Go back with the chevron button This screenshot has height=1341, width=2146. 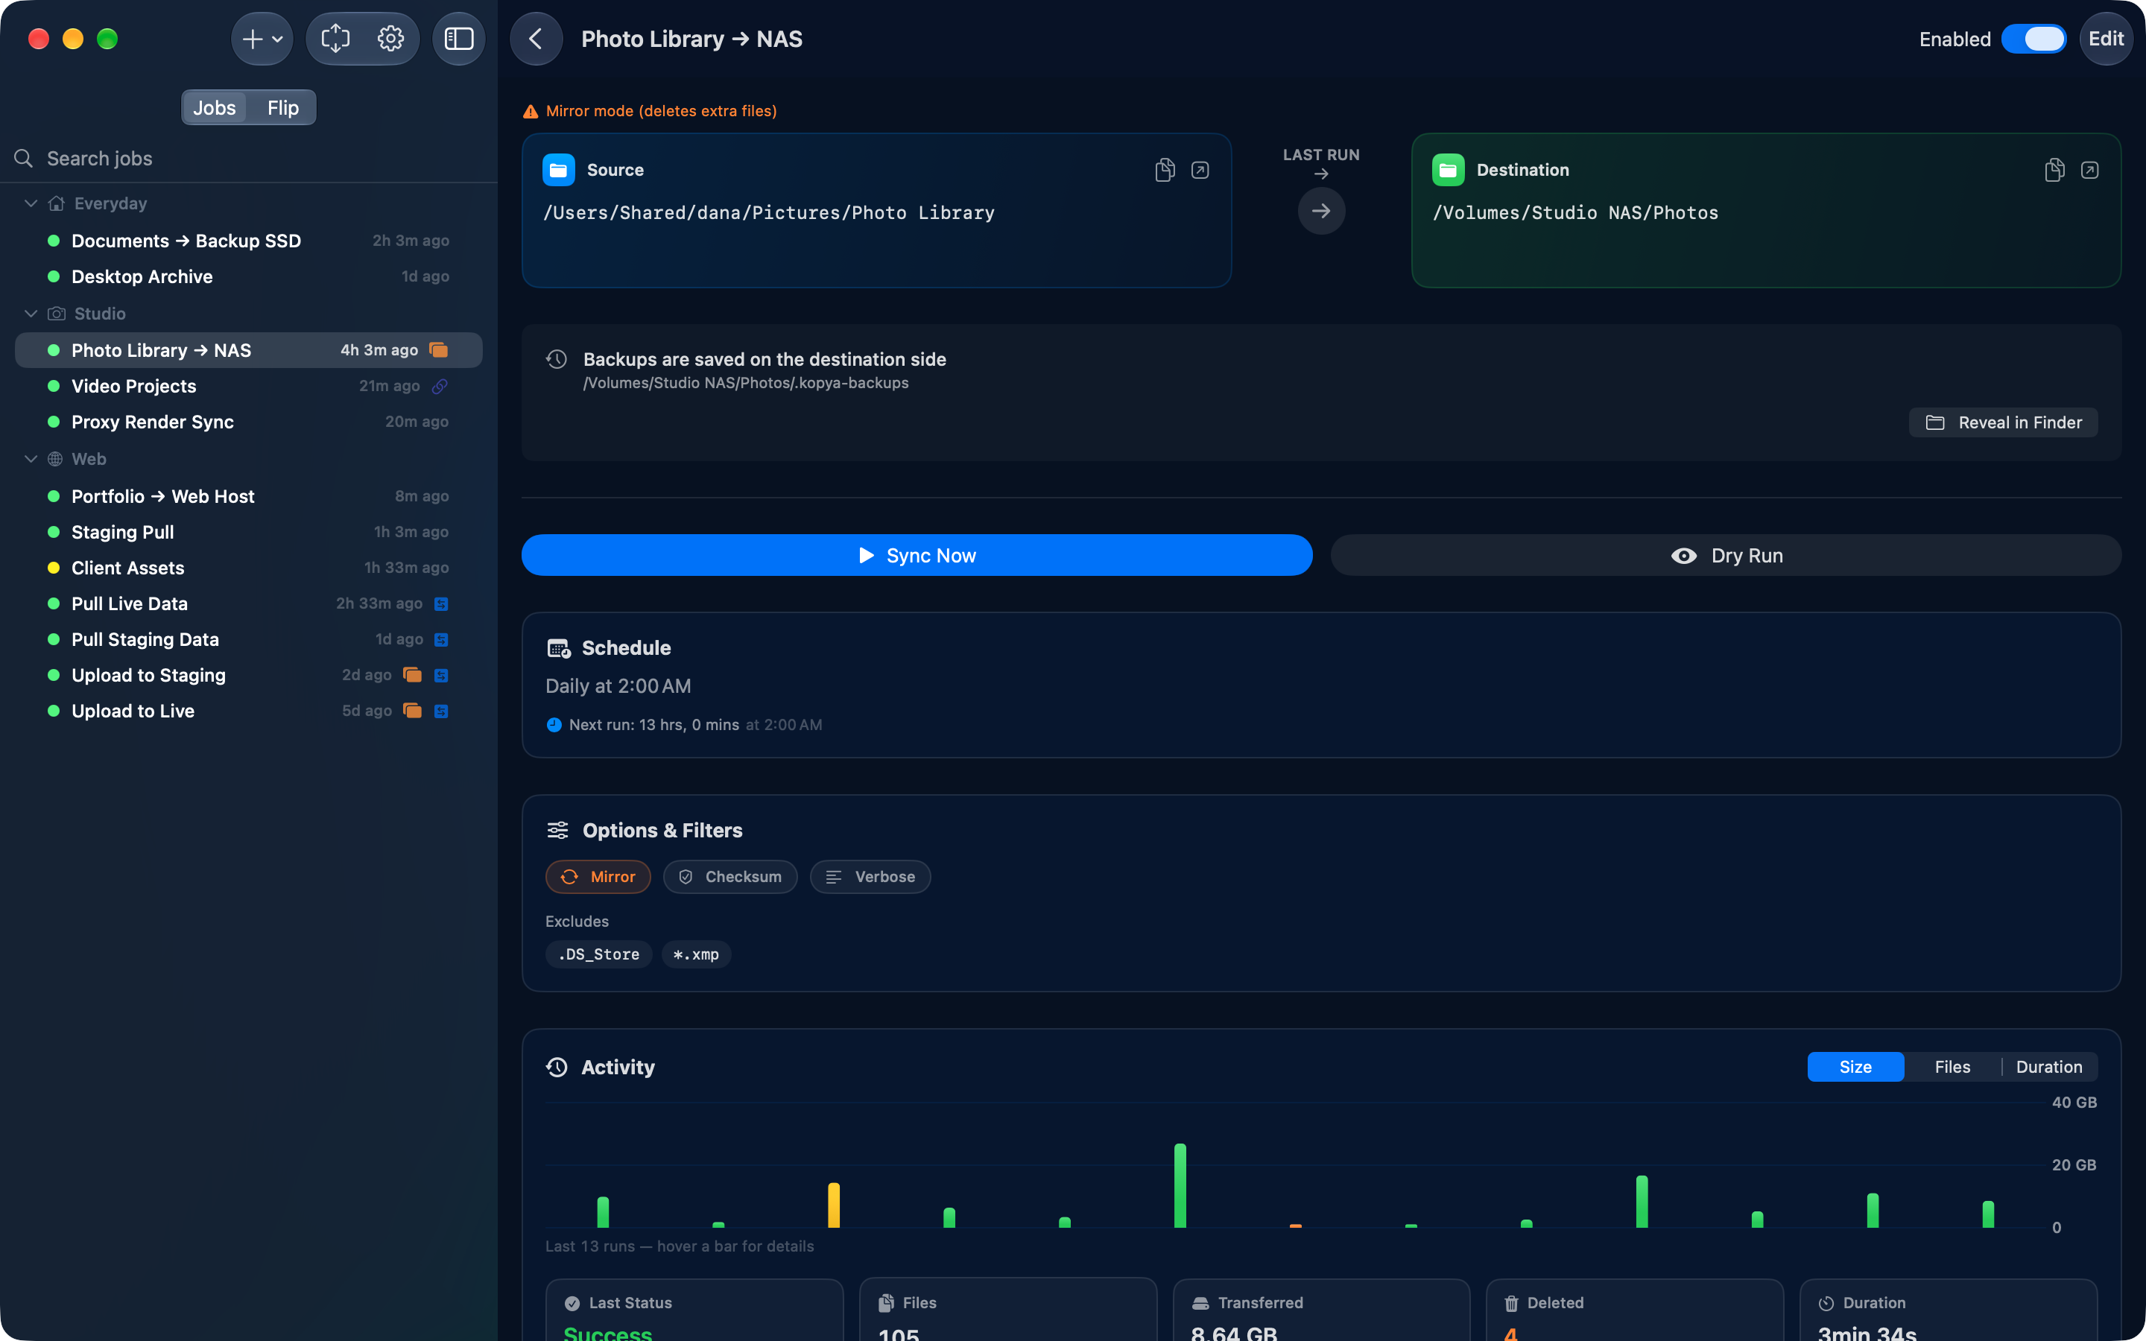tap(536, 39)
